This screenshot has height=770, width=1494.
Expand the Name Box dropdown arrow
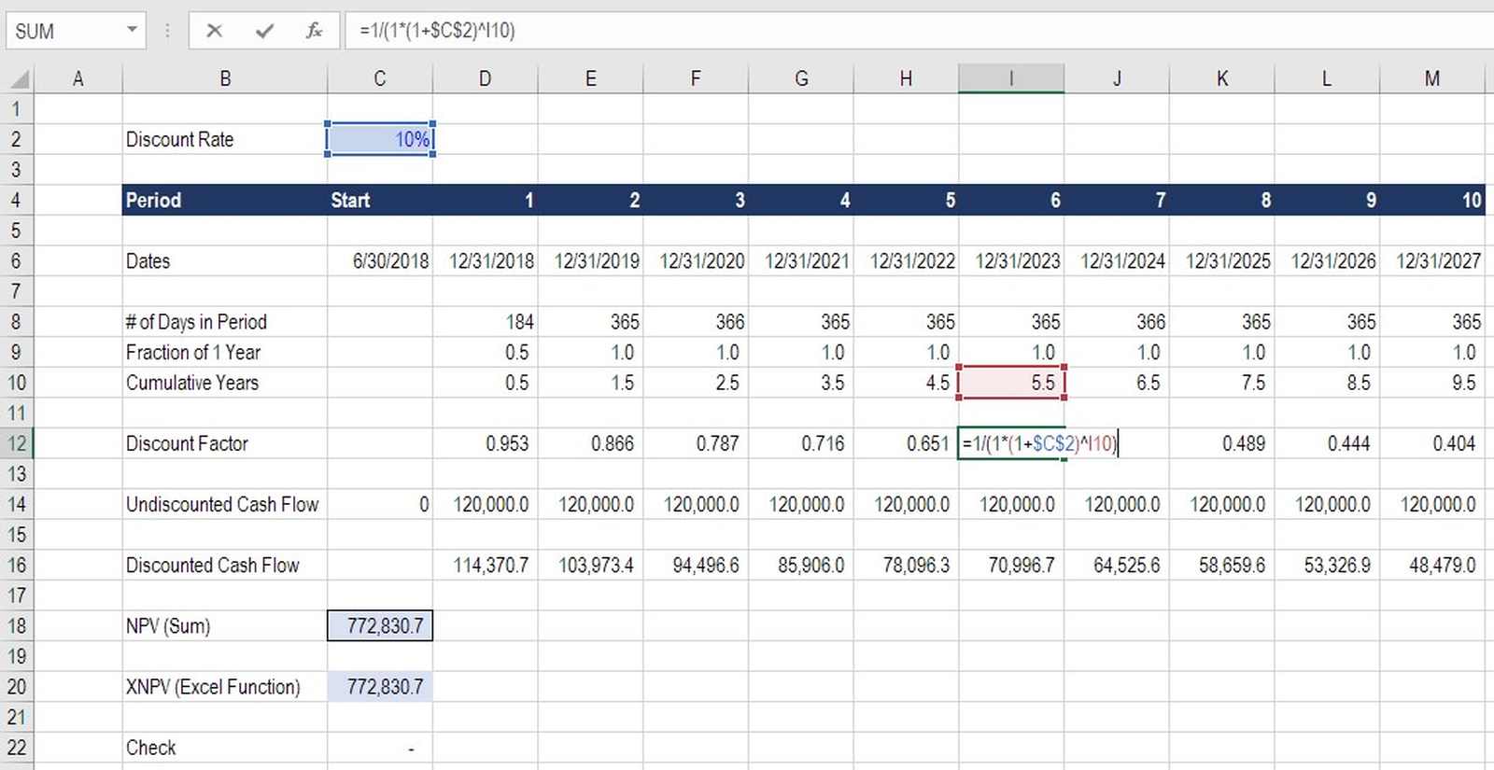pos(133,30)
